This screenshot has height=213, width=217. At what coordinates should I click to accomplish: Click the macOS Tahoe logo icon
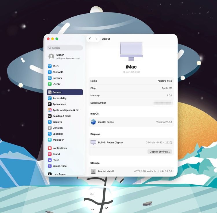tap(93, 122)
